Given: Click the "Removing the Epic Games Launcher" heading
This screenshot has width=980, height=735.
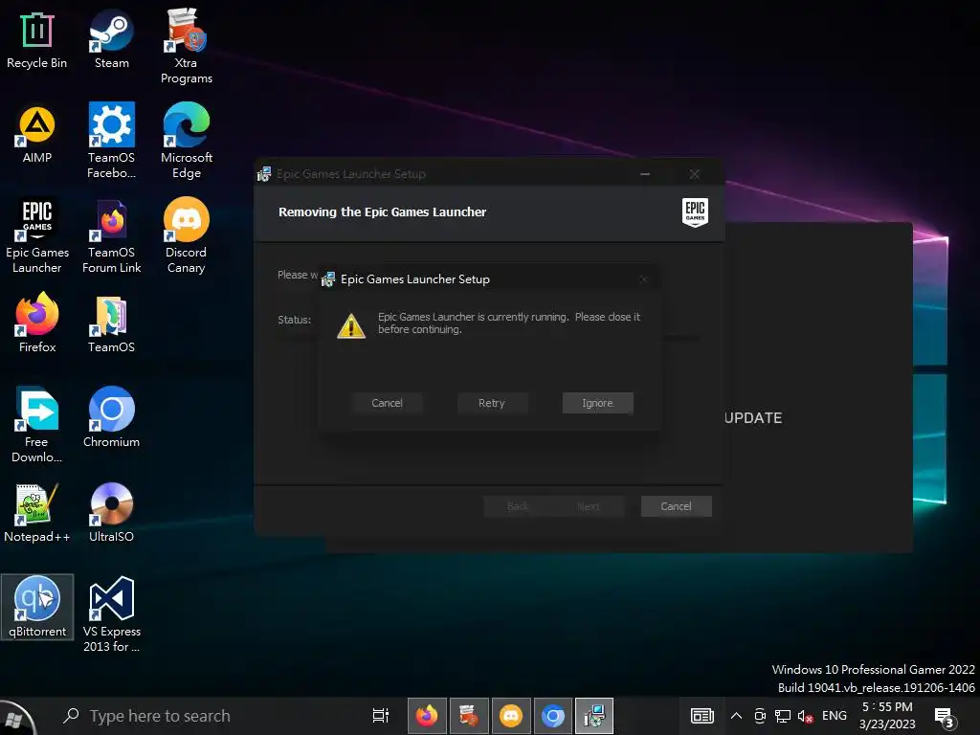Looking at the screenshot, I should [x=382, y=212].
